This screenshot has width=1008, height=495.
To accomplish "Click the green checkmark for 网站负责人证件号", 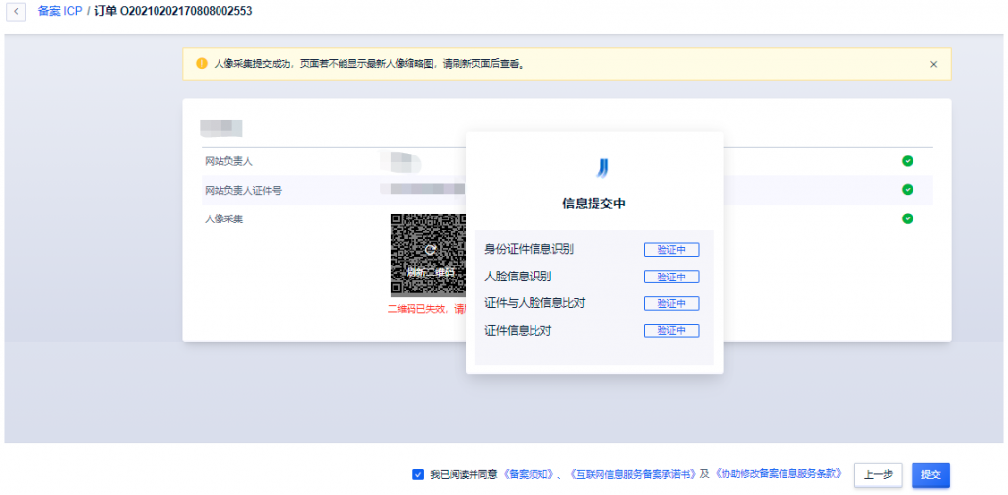I will 907,190.
